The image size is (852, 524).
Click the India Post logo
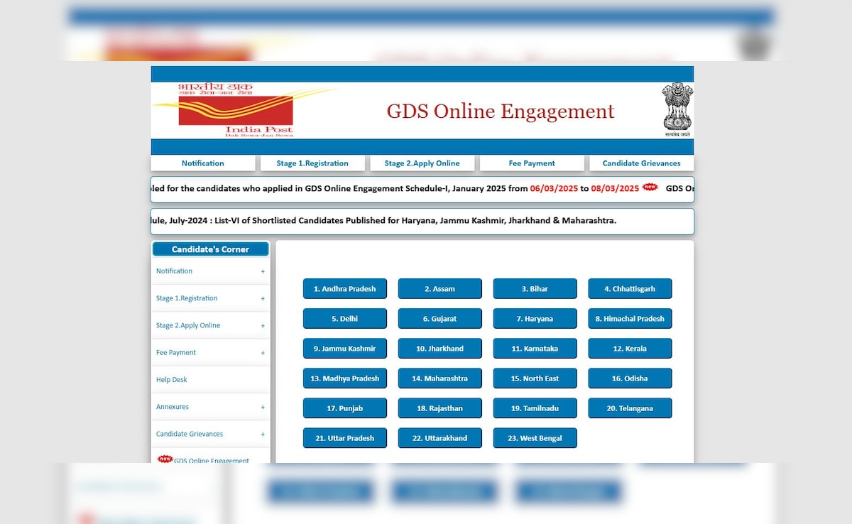point(236,110)
